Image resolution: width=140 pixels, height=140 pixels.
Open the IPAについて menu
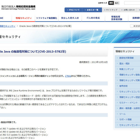(73, 10)
